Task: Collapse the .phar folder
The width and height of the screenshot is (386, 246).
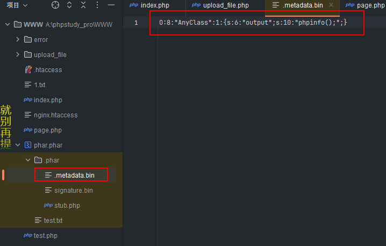Action: click(28, 160)
